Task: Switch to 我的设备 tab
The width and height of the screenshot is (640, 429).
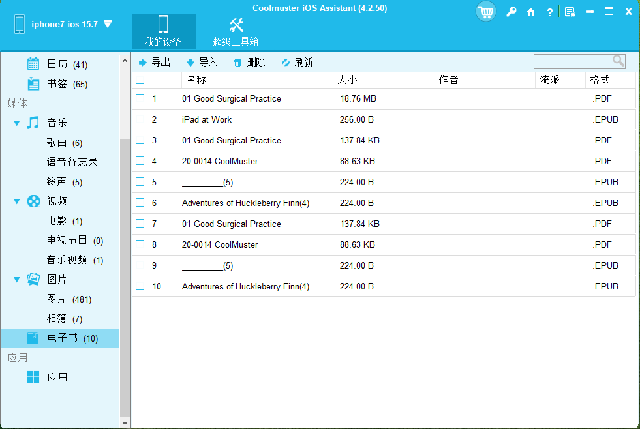Action: pos(164,32)
